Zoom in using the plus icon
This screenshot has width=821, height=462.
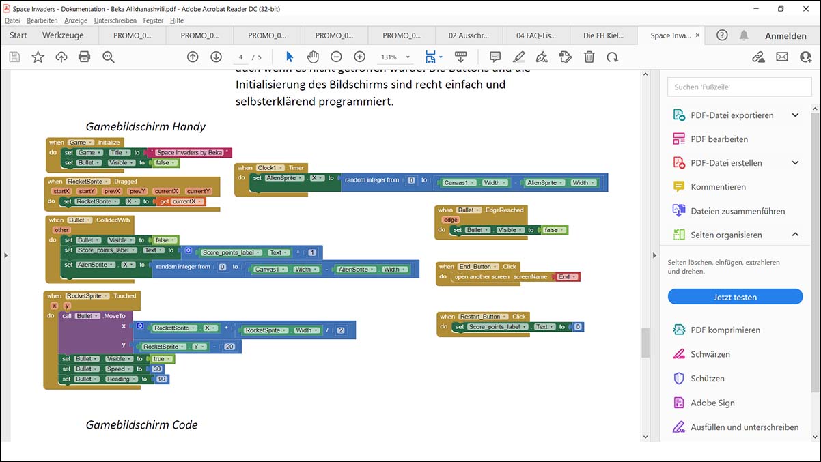pos(359,57)
